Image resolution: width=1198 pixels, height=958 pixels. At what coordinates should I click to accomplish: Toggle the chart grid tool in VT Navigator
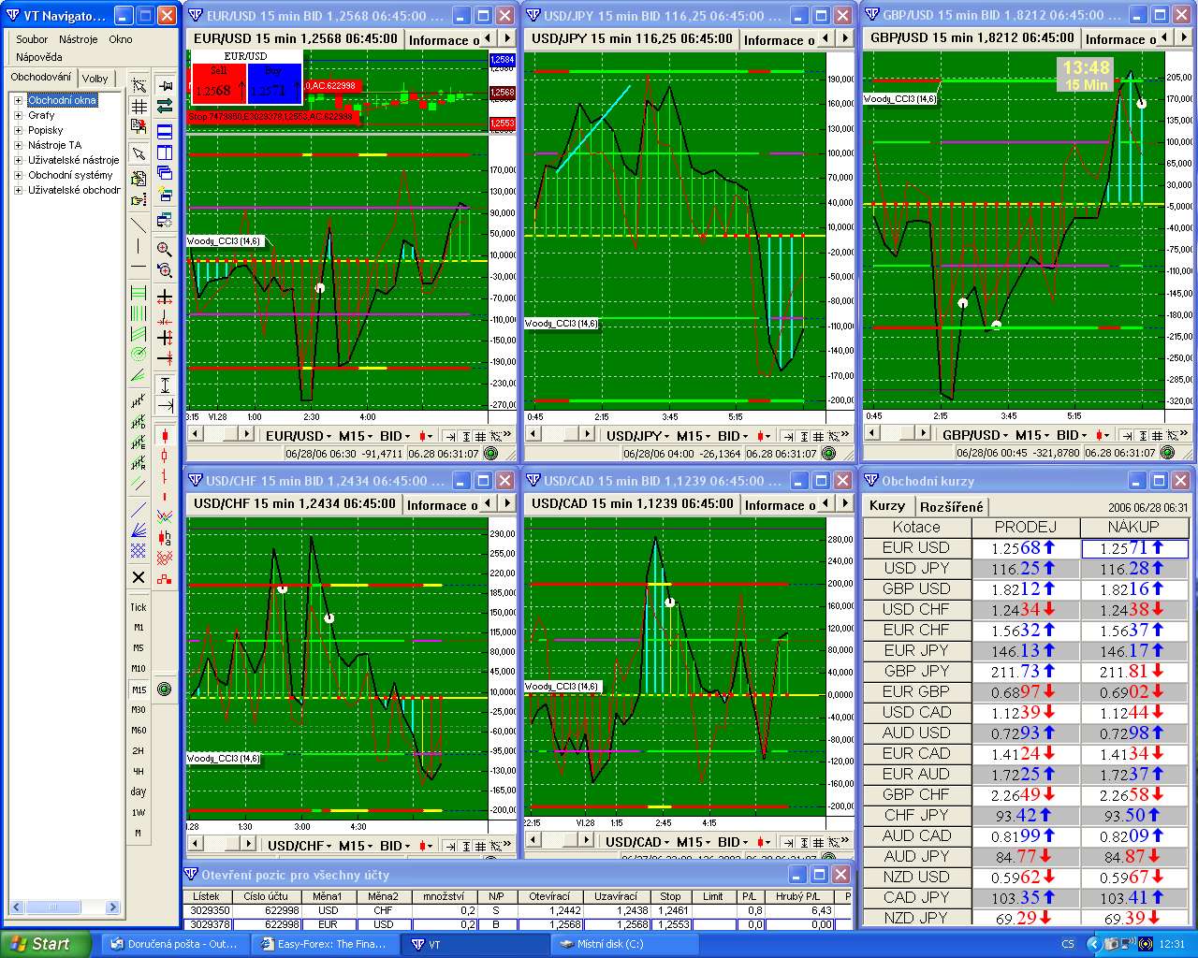139,107
